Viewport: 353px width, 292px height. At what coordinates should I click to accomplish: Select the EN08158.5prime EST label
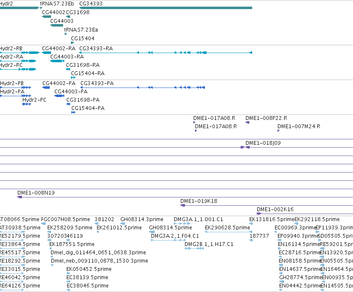point(299,261)
